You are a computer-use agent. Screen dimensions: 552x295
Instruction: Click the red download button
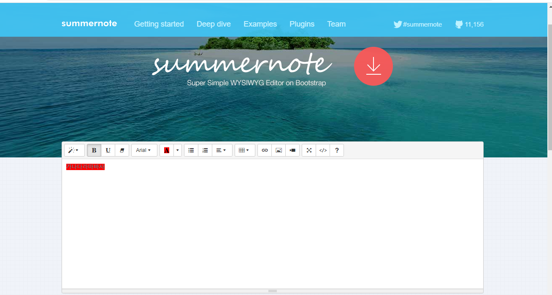373,66
